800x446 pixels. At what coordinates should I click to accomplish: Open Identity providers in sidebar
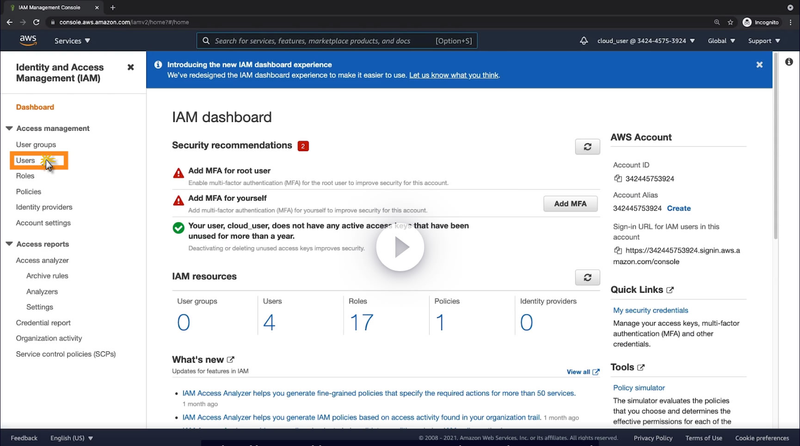pos(44,207)
